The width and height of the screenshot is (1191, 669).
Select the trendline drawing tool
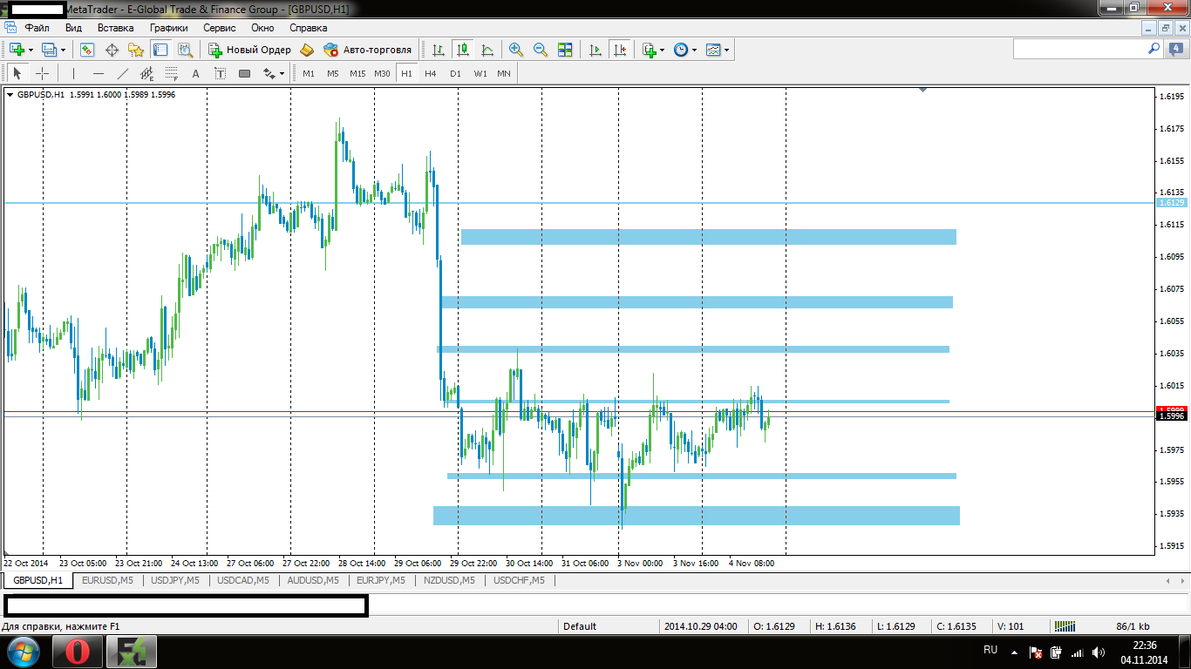pyautogui.click(x=123, y=73)
